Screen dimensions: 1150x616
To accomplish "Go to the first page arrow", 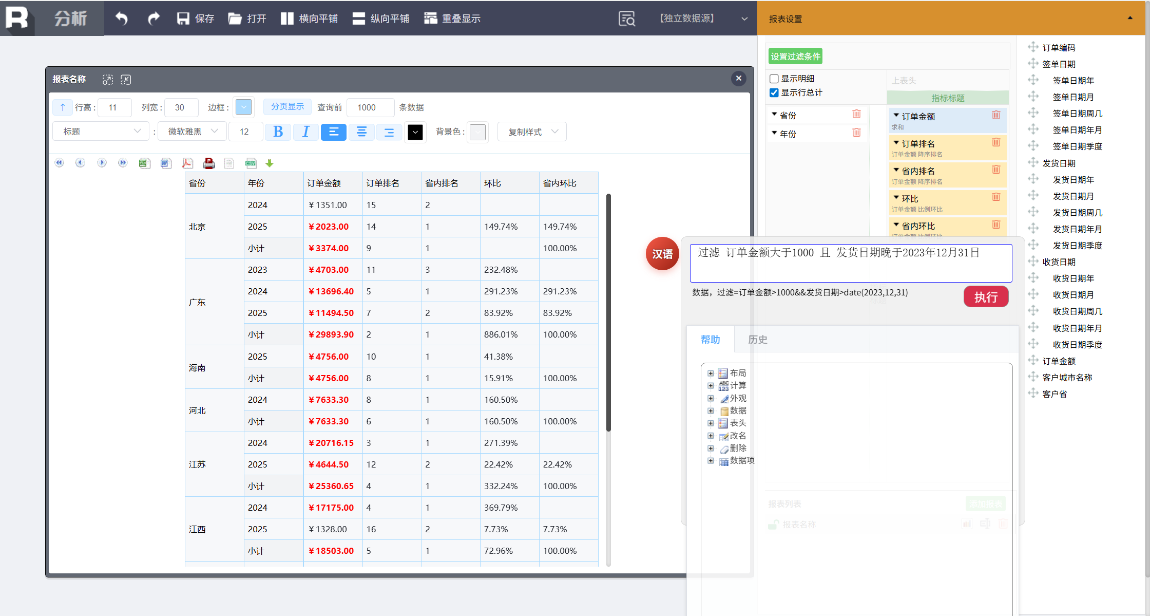I will pos(60,163).
